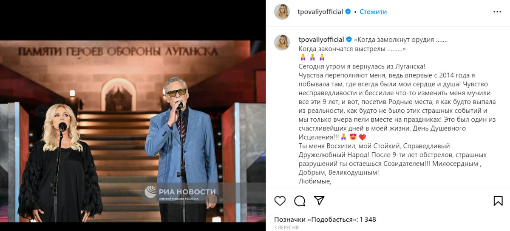The height and width of the screenshot is (231, 510).
Task: Open the three-dot more options menu
Action: (497, 12)
